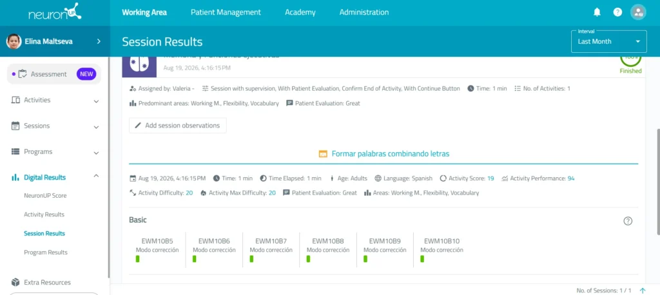Image resolution: width=660 pixels, height=295 pixels.
Task: Open the Interval Last Month dropdown
Action: pos(608,41)
